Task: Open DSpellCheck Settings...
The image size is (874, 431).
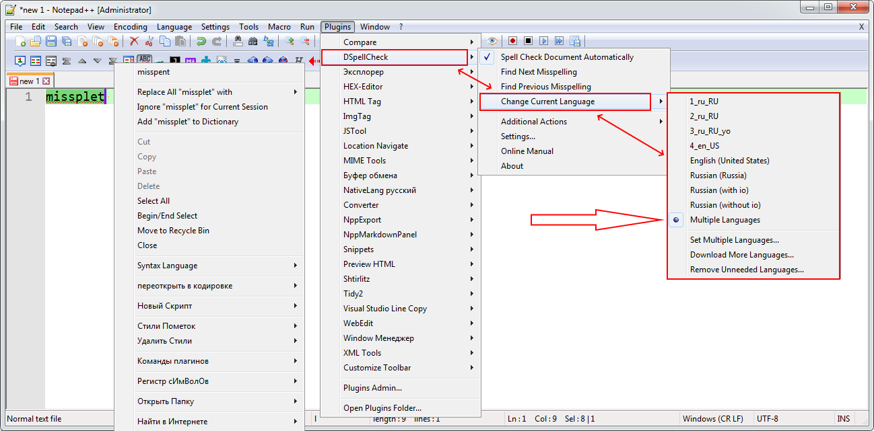Action: click(x=574, y=136)
